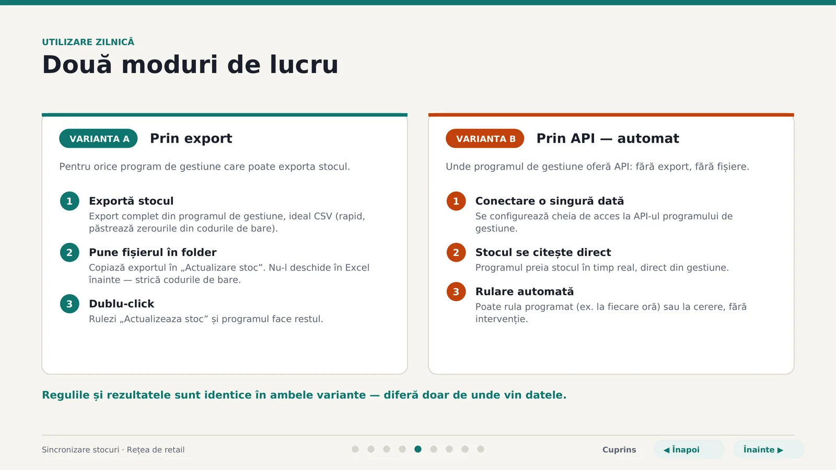Open the fourth pagination dot

[402, 449]
